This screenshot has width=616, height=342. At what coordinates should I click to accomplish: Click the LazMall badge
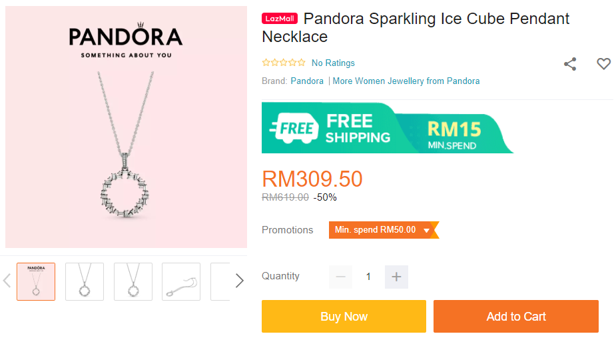[x=280, y=19]
